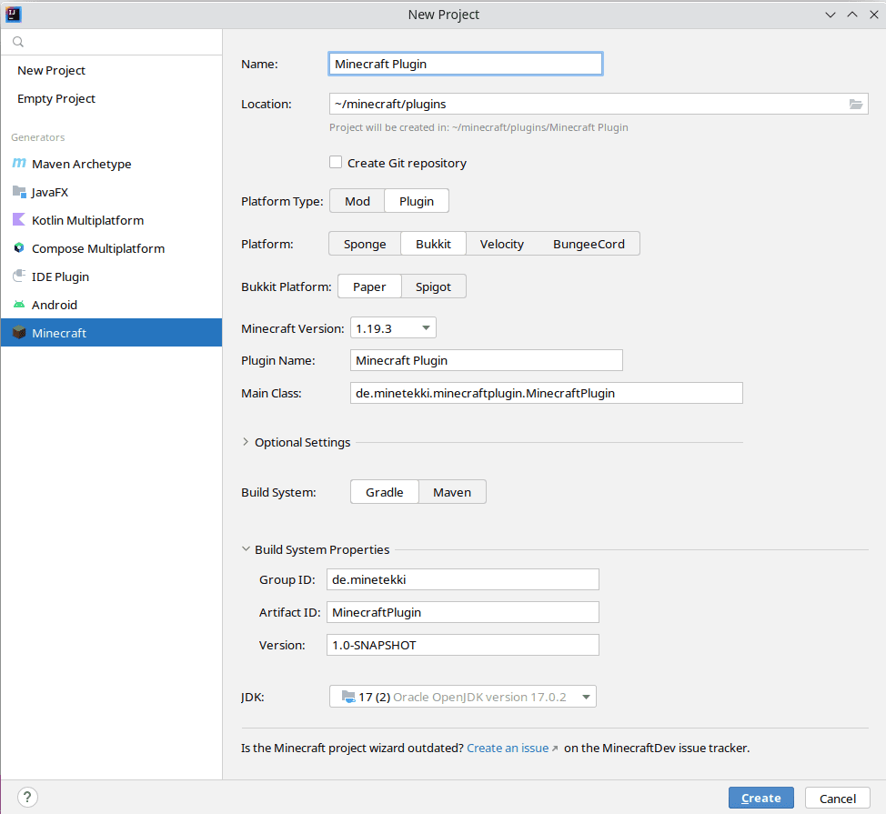
Task: Click the Compose Multiplatform icon
Action: click(x=19, y=248)
